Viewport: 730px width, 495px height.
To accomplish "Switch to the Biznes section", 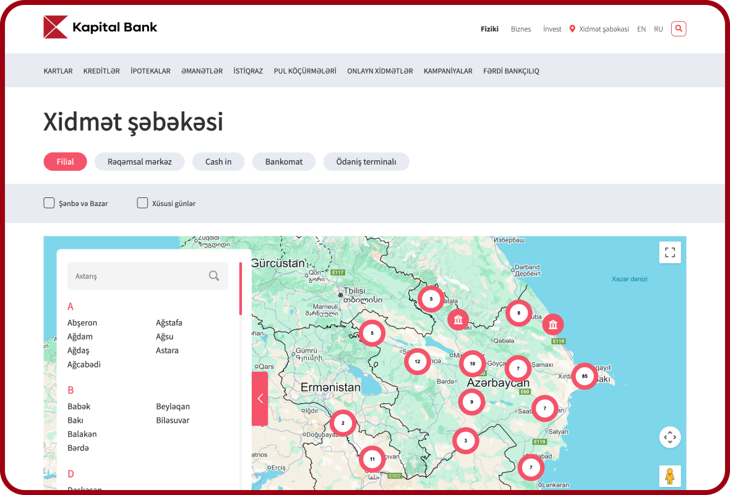I will [x=521, y=29].
